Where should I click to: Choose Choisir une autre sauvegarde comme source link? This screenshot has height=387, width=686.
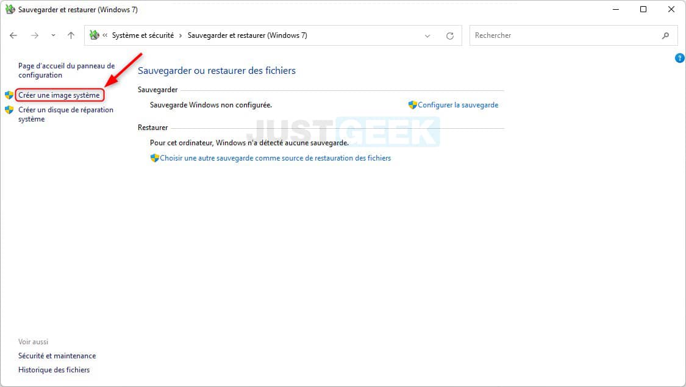275,158
